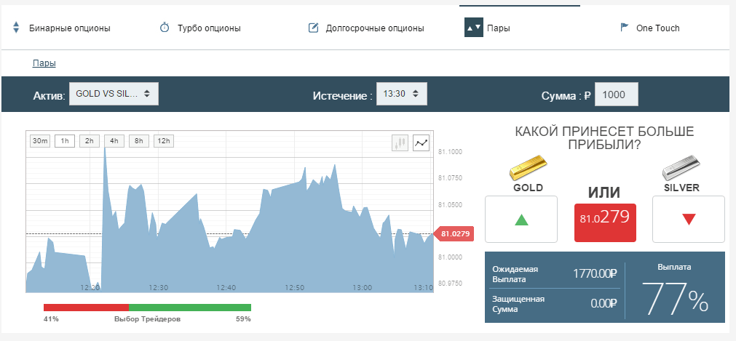
Task: Click the 81.1000 price axis label
Action: click(450, 152)
